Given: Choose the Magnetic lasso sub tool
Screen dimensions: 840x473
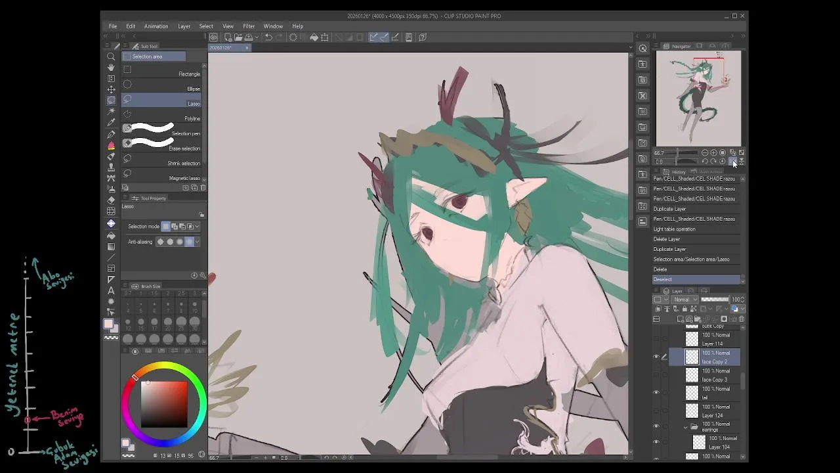Looking at the screenshot, I should pos(161,175).
